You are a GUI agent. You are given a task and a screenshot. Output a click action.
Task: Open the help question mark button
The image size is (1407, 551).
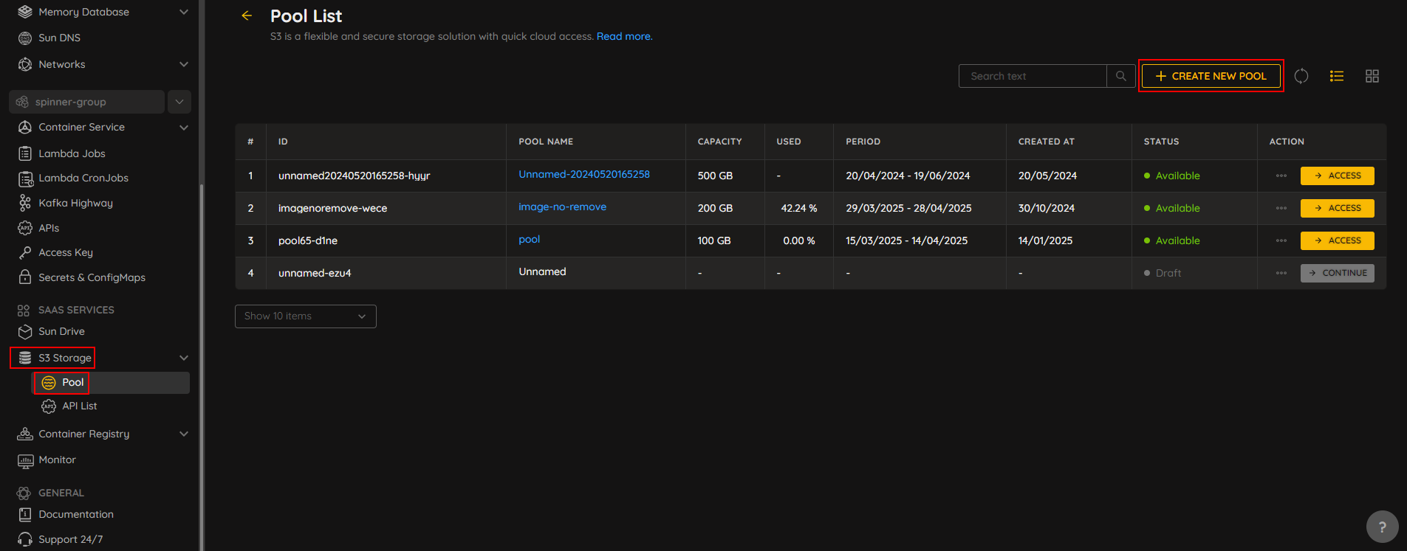click(1383, 527)
